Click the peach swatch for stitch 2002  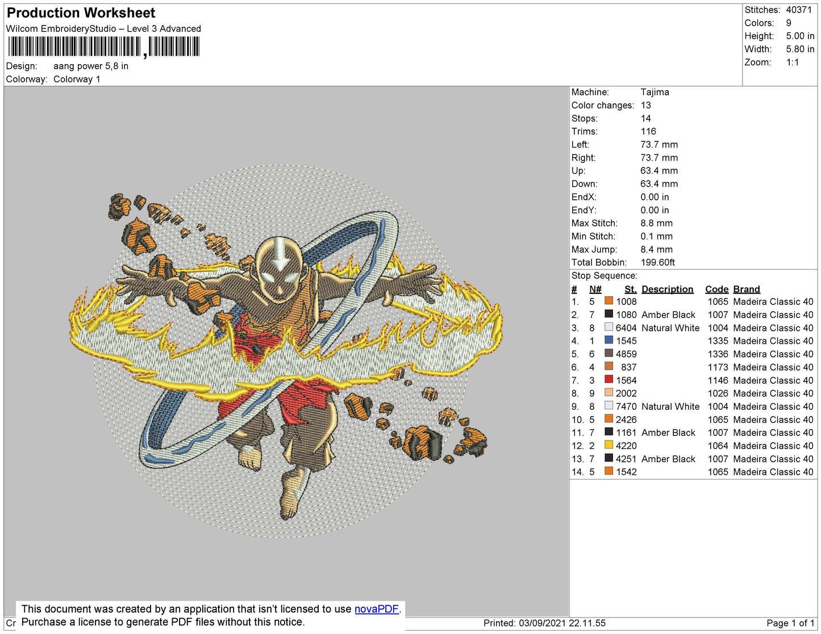pos(609,392)
